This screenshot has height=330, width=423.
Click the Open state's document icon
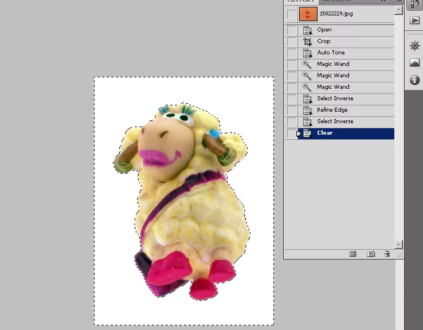tap(307, 30)
